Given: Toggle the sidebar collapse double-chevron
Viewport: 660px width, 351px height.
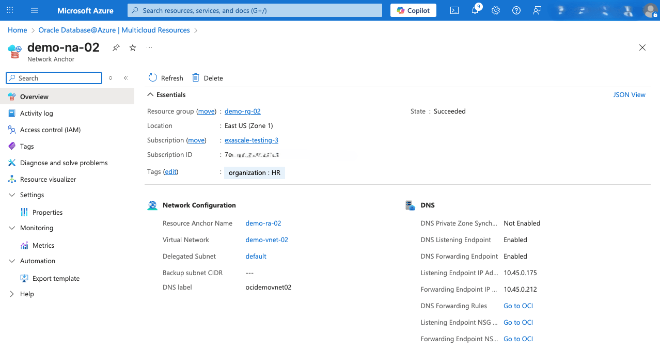Looking at the screenshot, I should tap(125, 77).
